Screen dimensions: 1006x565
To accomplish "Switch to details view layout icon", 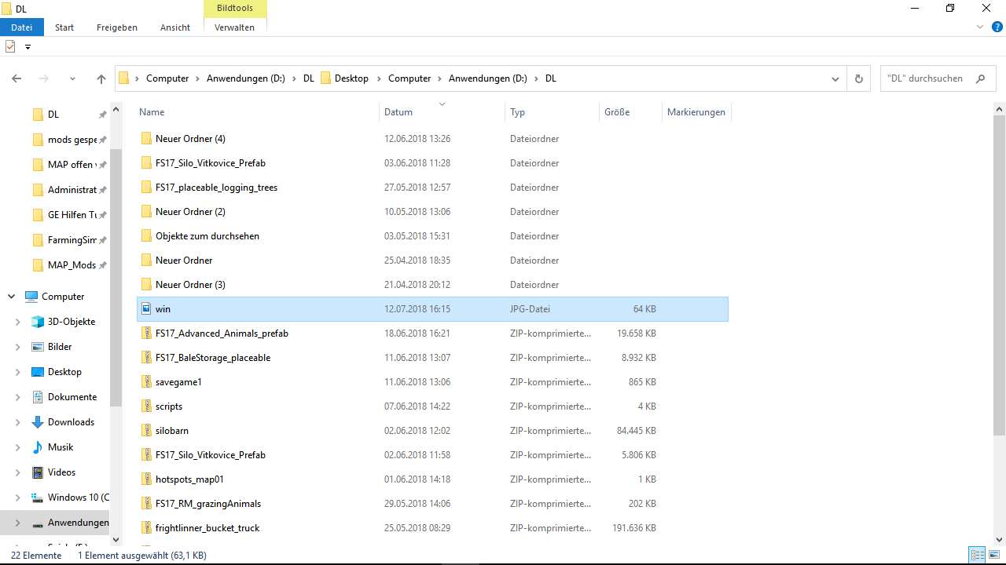I will 977,556.
